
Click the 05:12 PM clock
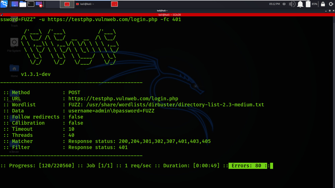pos(275,4)
